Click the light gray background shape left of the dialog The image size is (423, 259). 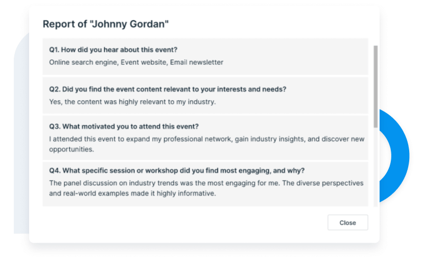[21, 153]
